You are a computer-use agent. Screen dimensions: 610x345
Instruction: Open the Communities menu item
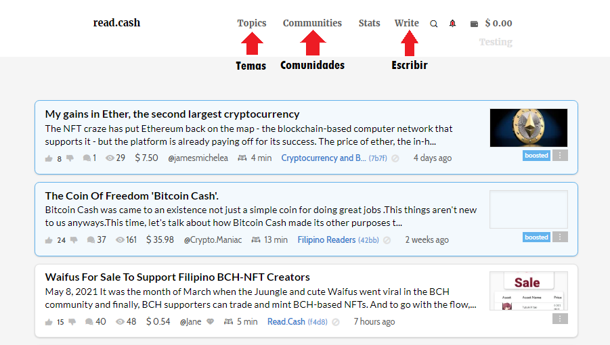point(312,23)
